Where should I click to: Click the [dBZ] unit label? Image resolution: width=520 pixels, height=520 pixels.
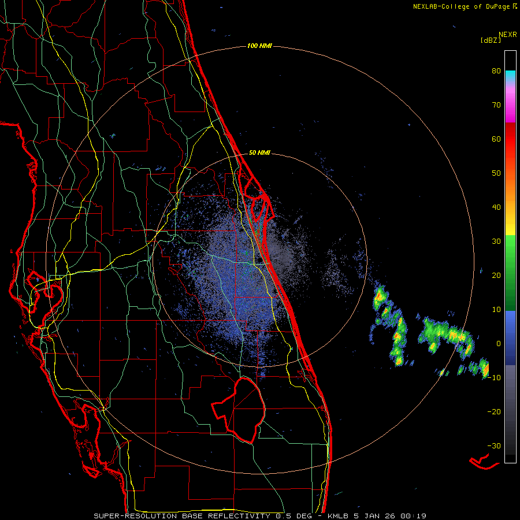491,40
